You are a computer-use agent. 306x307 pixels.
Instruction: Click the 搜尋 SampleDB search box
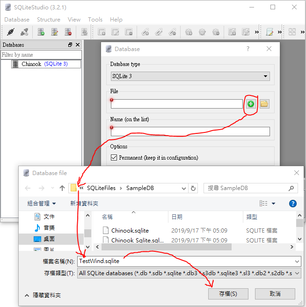tap(251, 188)
